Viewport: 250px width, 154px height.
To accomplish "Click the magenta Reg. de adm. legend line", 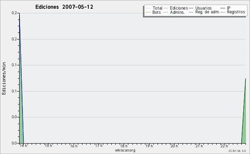I will point(191,12).
